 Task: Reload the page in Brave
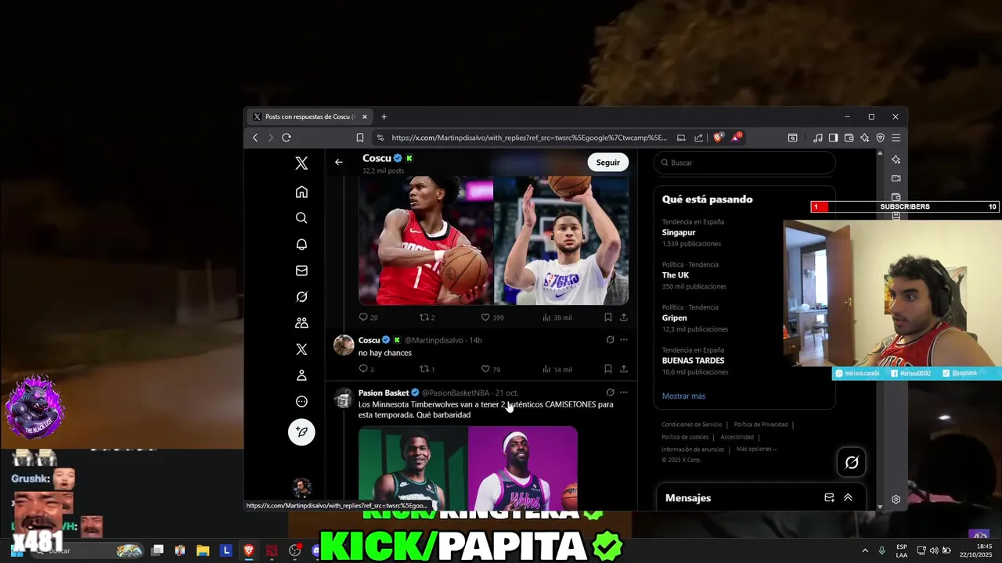point(287,138)
